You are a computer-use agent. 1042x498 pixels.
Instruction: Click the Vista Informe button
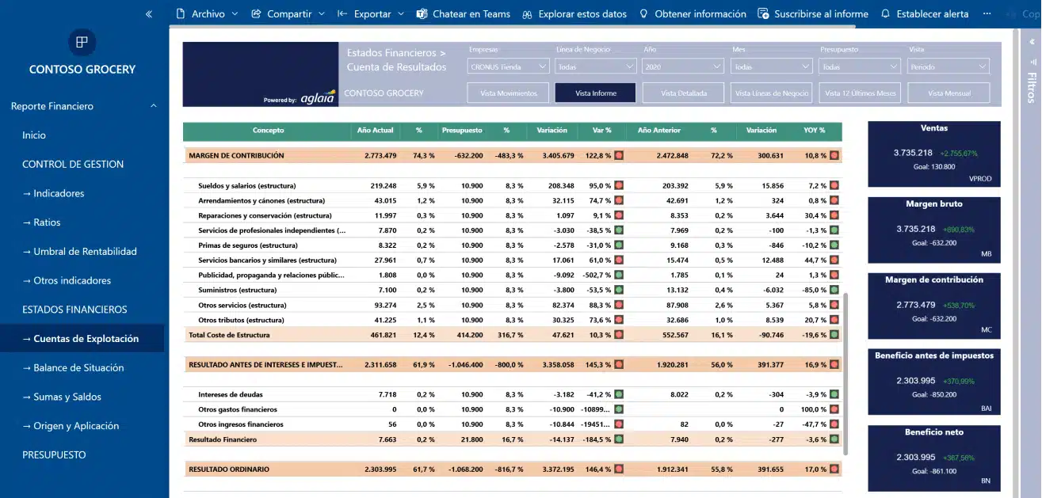tap(596, 93)
